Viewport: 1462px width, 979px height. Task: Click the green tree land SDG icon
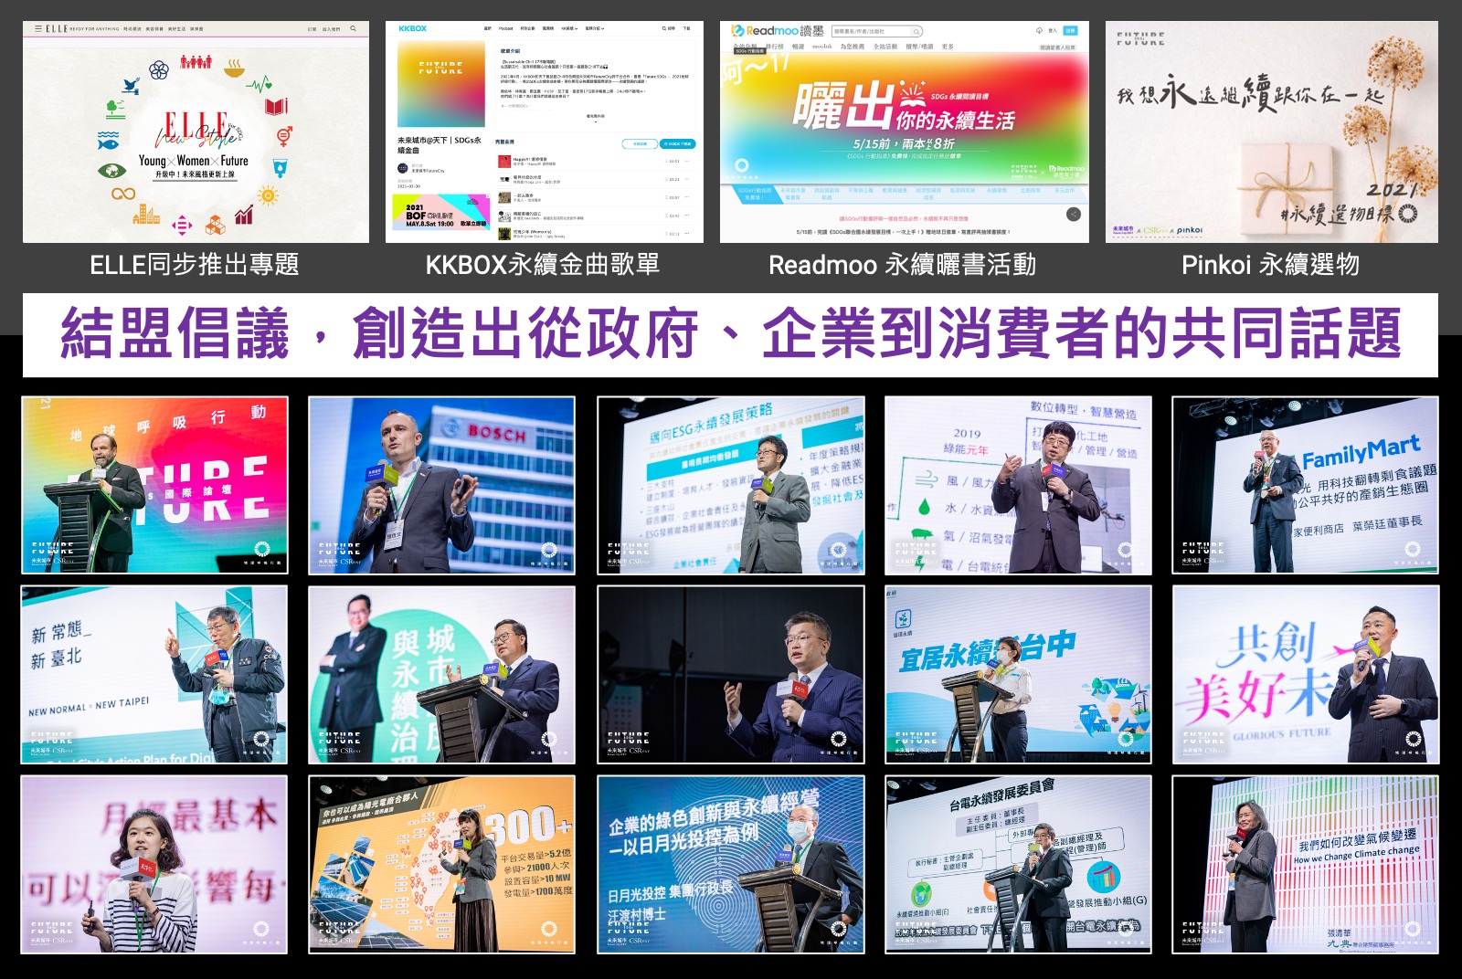click(115, 110)
